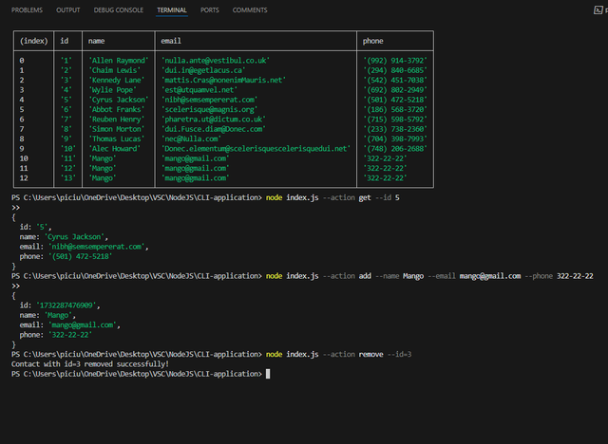This screenshot has width=608, height=444.
Task: Click the 'Reuben Henry' name cell
Action: pyautogui.click(x=117, y=120)
